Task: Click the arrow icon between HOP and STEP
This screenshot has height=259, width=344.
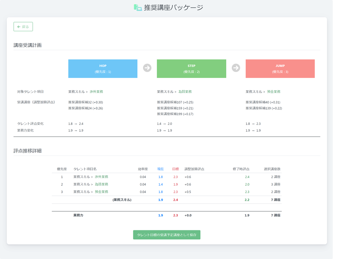Action: (x=147, y=68)
